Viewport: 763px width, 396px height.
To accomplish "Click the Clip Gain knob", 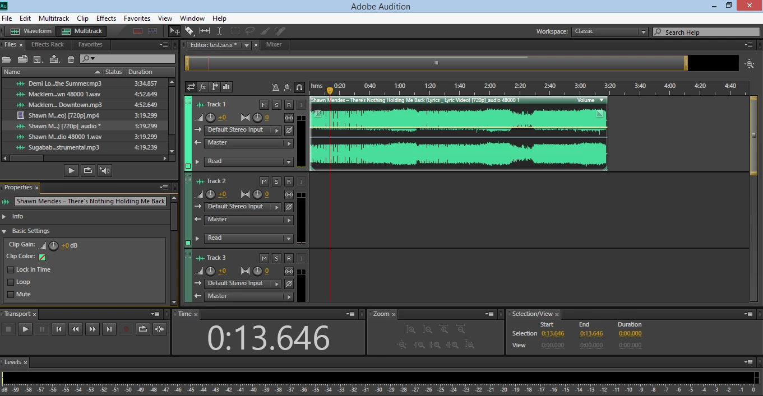I will click(x=53, y=245).
